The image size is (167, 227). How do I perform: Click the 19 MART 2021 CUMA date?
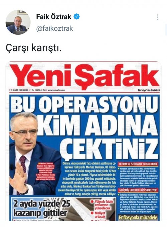point(19,90)
